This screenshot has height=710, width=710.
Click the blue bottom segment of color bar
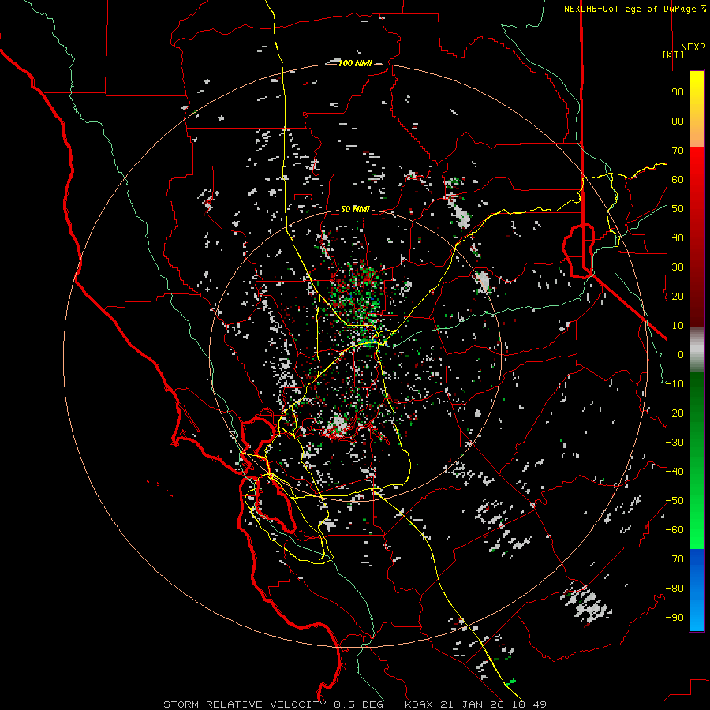[697, 590]
